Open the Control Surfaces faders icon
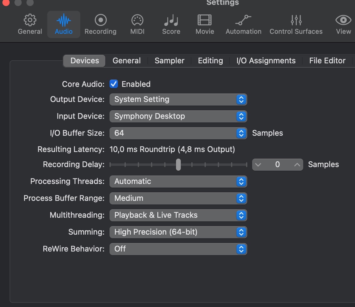 pos(296,20)
